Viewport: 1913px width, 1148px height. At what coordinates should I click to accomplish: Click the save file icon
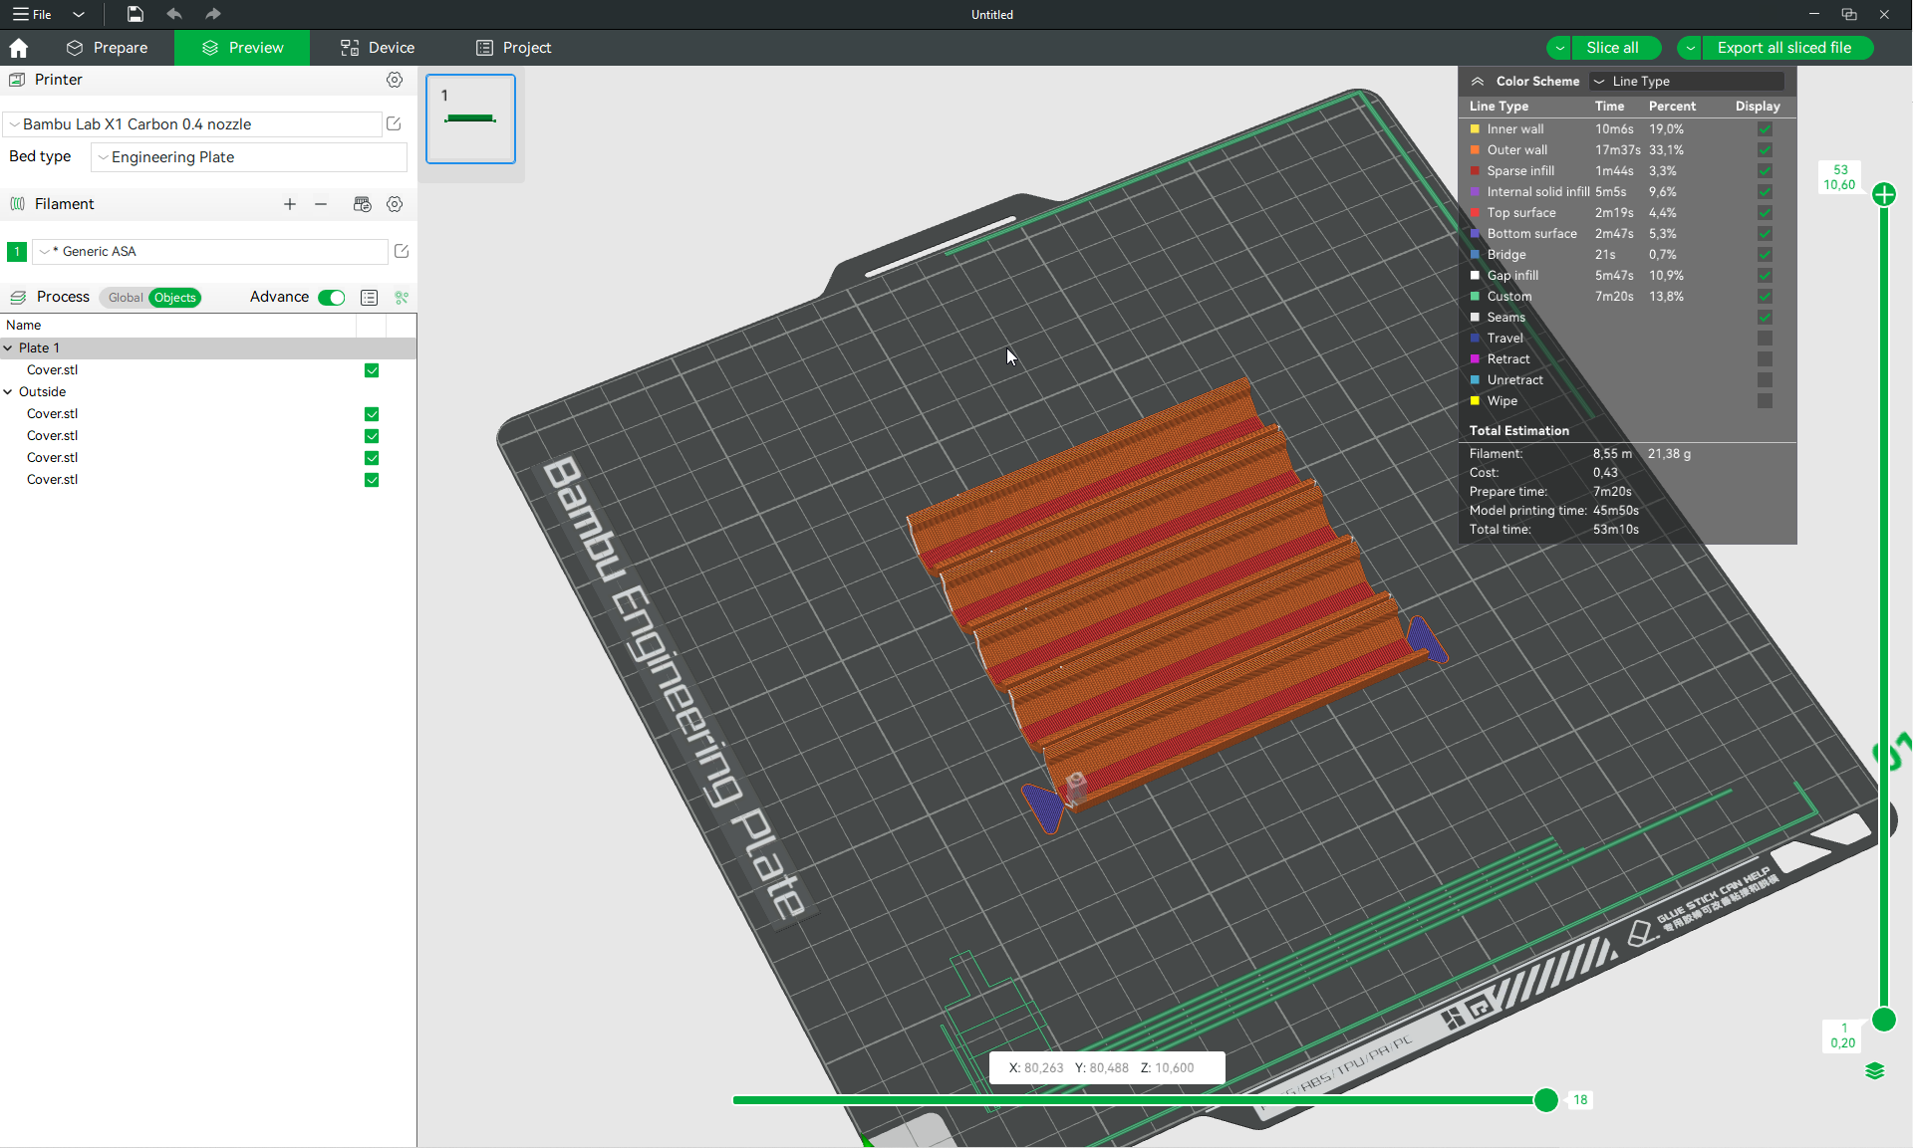pos(136,14)
